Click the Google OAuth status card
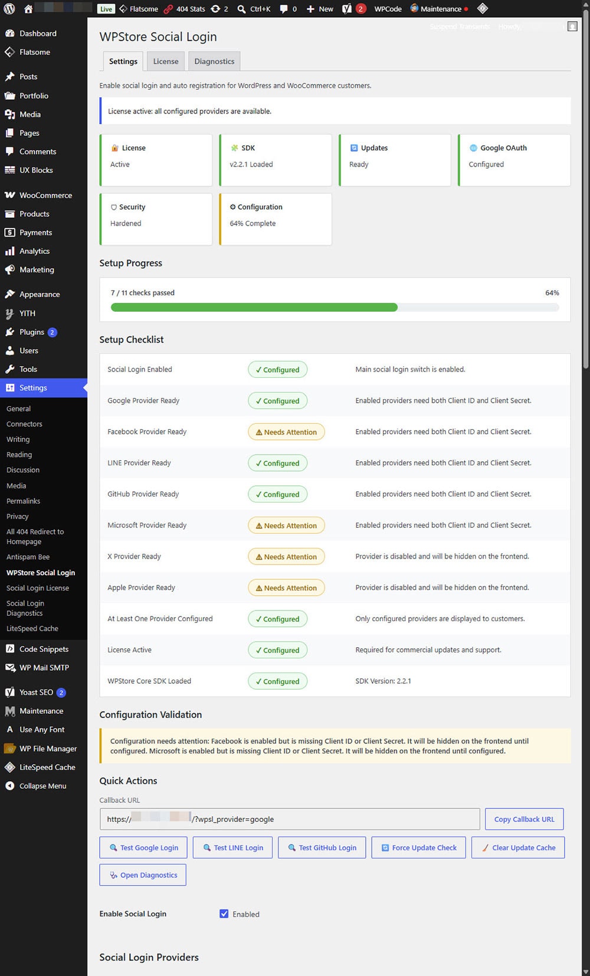This screenshot has width=590, height=976. click(514, 160)
